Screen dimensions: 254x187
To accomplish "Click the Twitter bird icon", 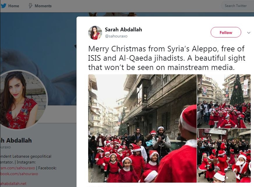I will [3, 6].
